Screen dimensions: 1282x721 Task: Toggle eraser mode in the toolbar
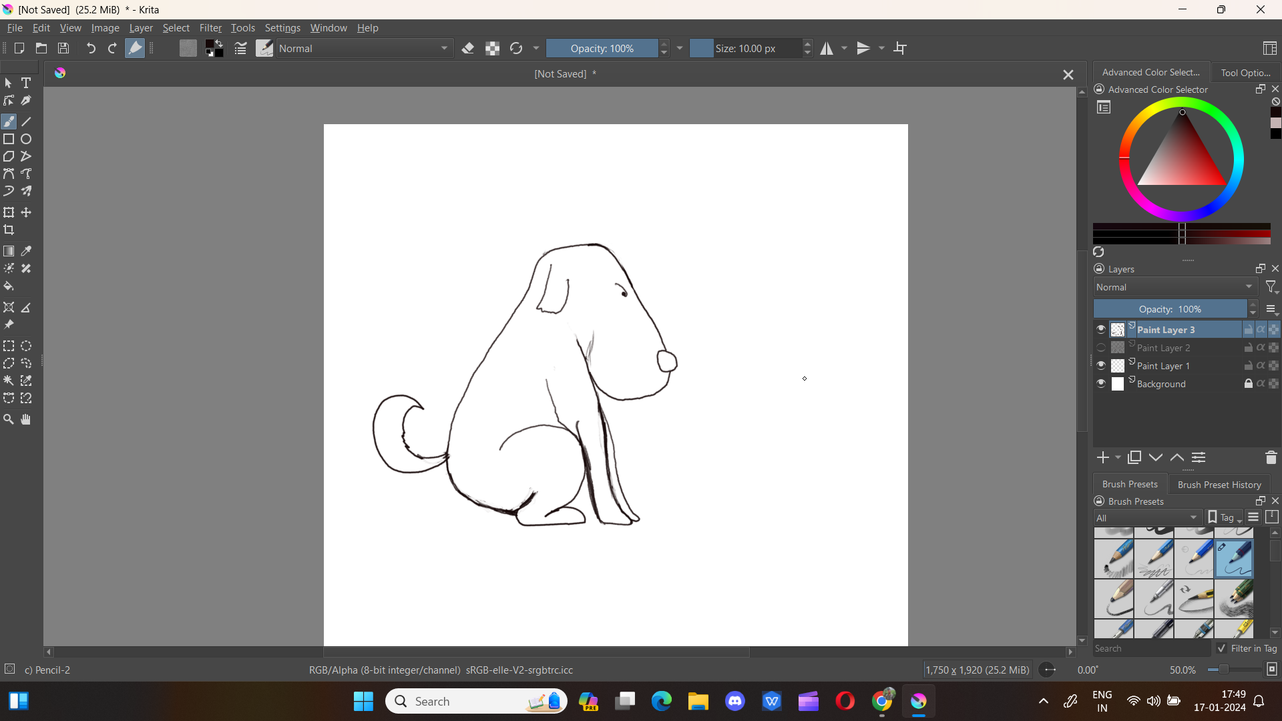click(468, 48)
